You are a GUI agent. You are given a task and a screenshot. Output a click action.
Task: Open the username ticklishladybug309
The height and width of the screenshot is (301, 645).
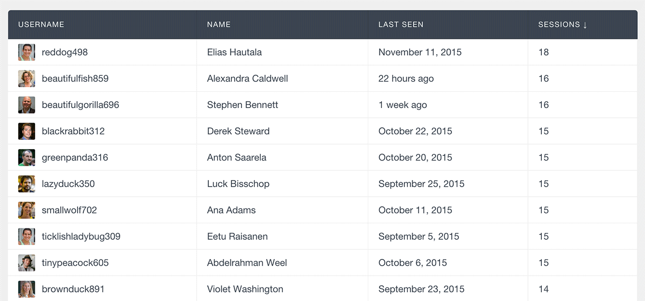[81, 236]
